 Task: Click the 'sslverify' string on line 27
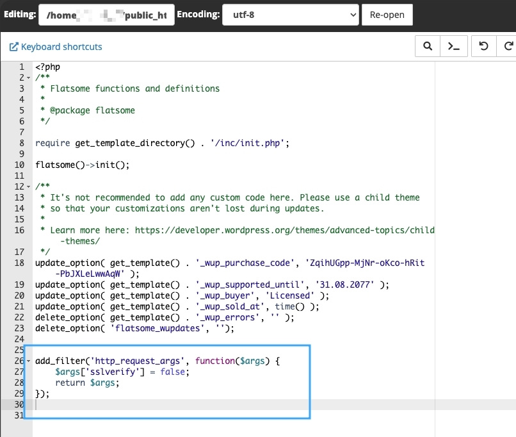point(109,372)
